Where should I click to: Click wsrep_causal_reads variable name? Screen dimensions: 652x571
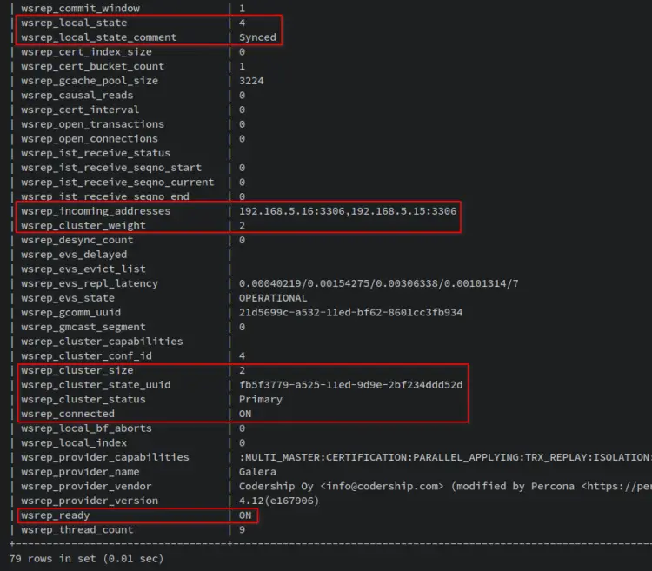(77, 96)
